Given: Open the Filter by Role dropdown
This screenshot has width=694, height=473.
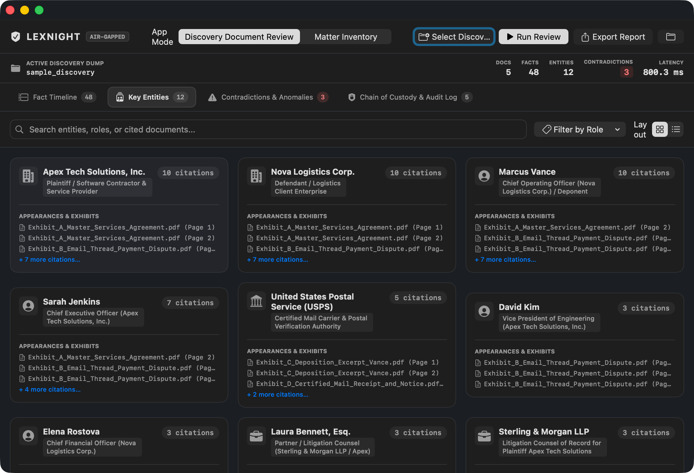Looking at the screenshot, I should (580, 130).
